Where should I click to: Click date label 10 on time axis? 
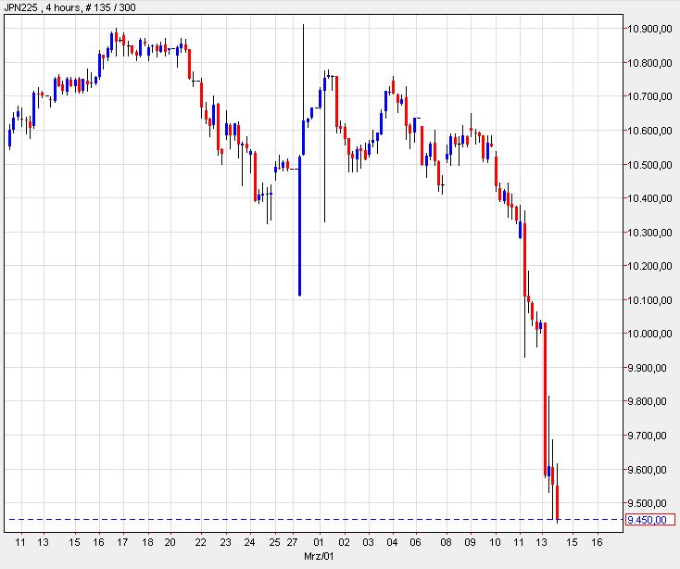pos(495,542)
